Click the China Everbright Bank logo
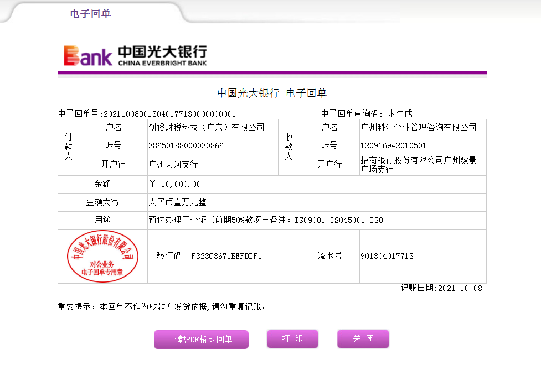 coord(135,55)
